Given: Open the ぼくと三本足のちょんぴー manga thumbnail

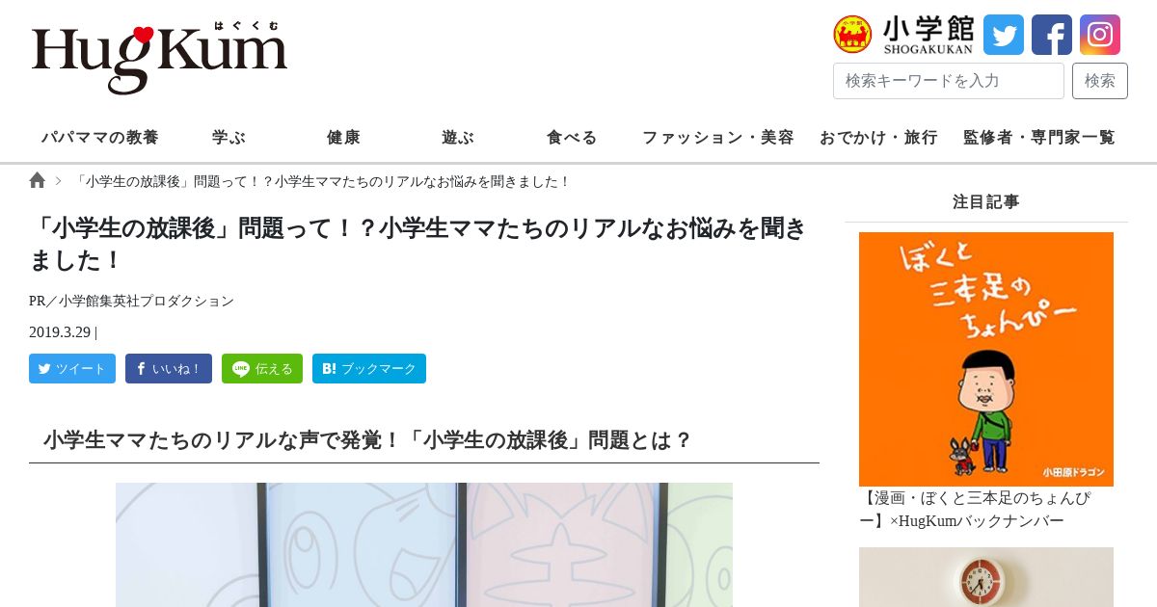Looking at the screenshot, I should [x=986, y=359].
